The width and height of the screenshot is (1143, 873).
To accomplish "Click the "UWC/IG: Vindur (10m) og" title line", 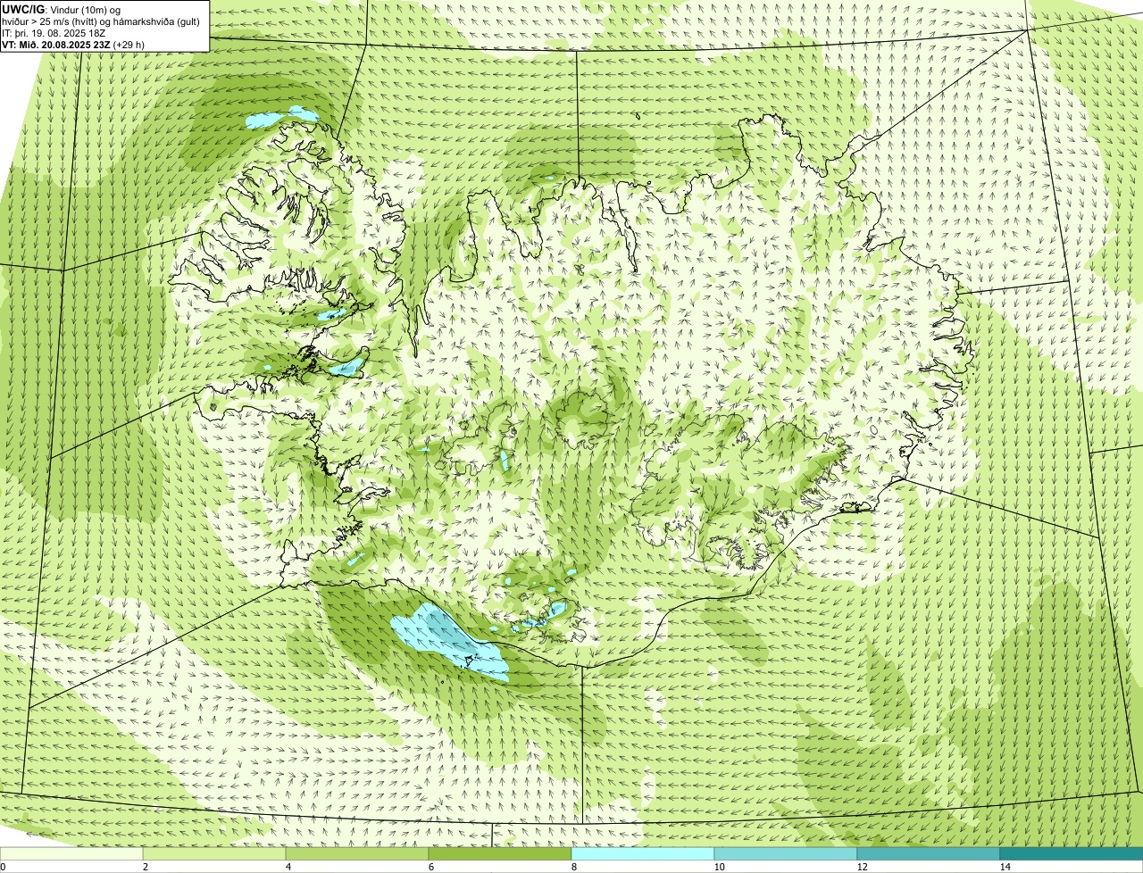I will click(61, 9).
